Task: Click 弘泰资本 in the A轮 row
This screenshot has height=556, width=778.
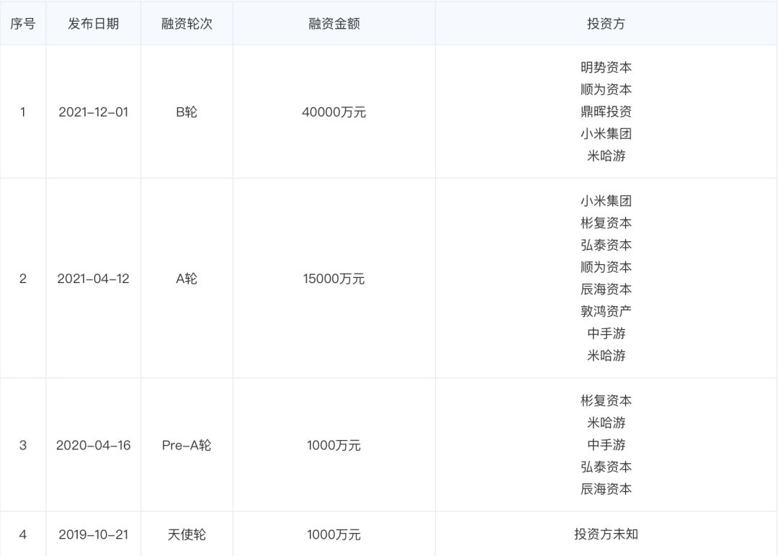Action: (606, 245)
